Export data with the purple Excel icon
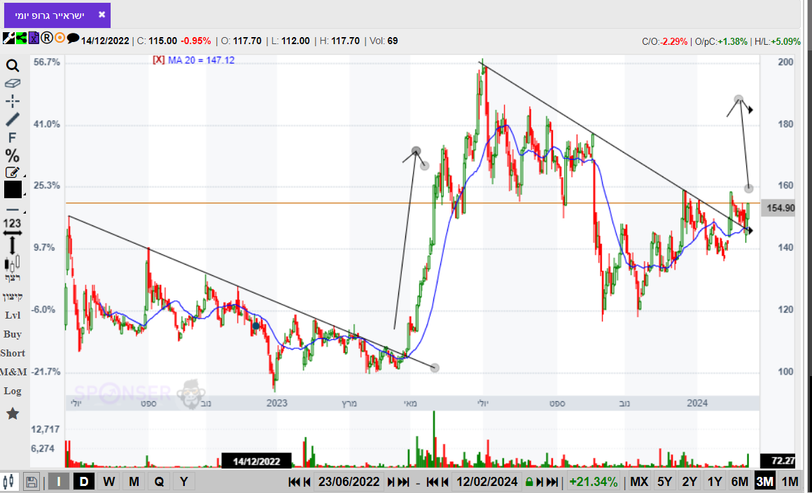Screen dimensions: 812x493 (34, 38)
